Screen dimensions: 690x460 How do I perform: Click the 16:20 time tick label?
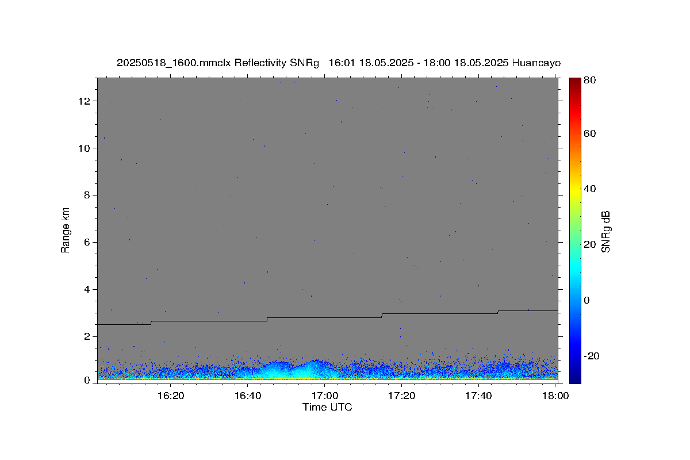171,396
